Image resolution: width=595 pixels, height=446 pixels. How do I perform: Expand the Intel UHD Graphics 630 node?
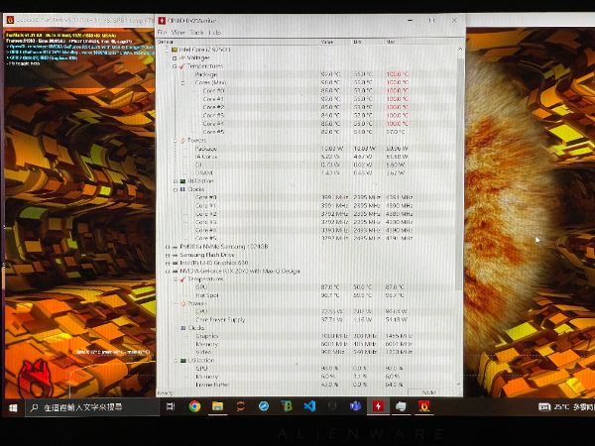pyautogui.click(x=168, y=264)
